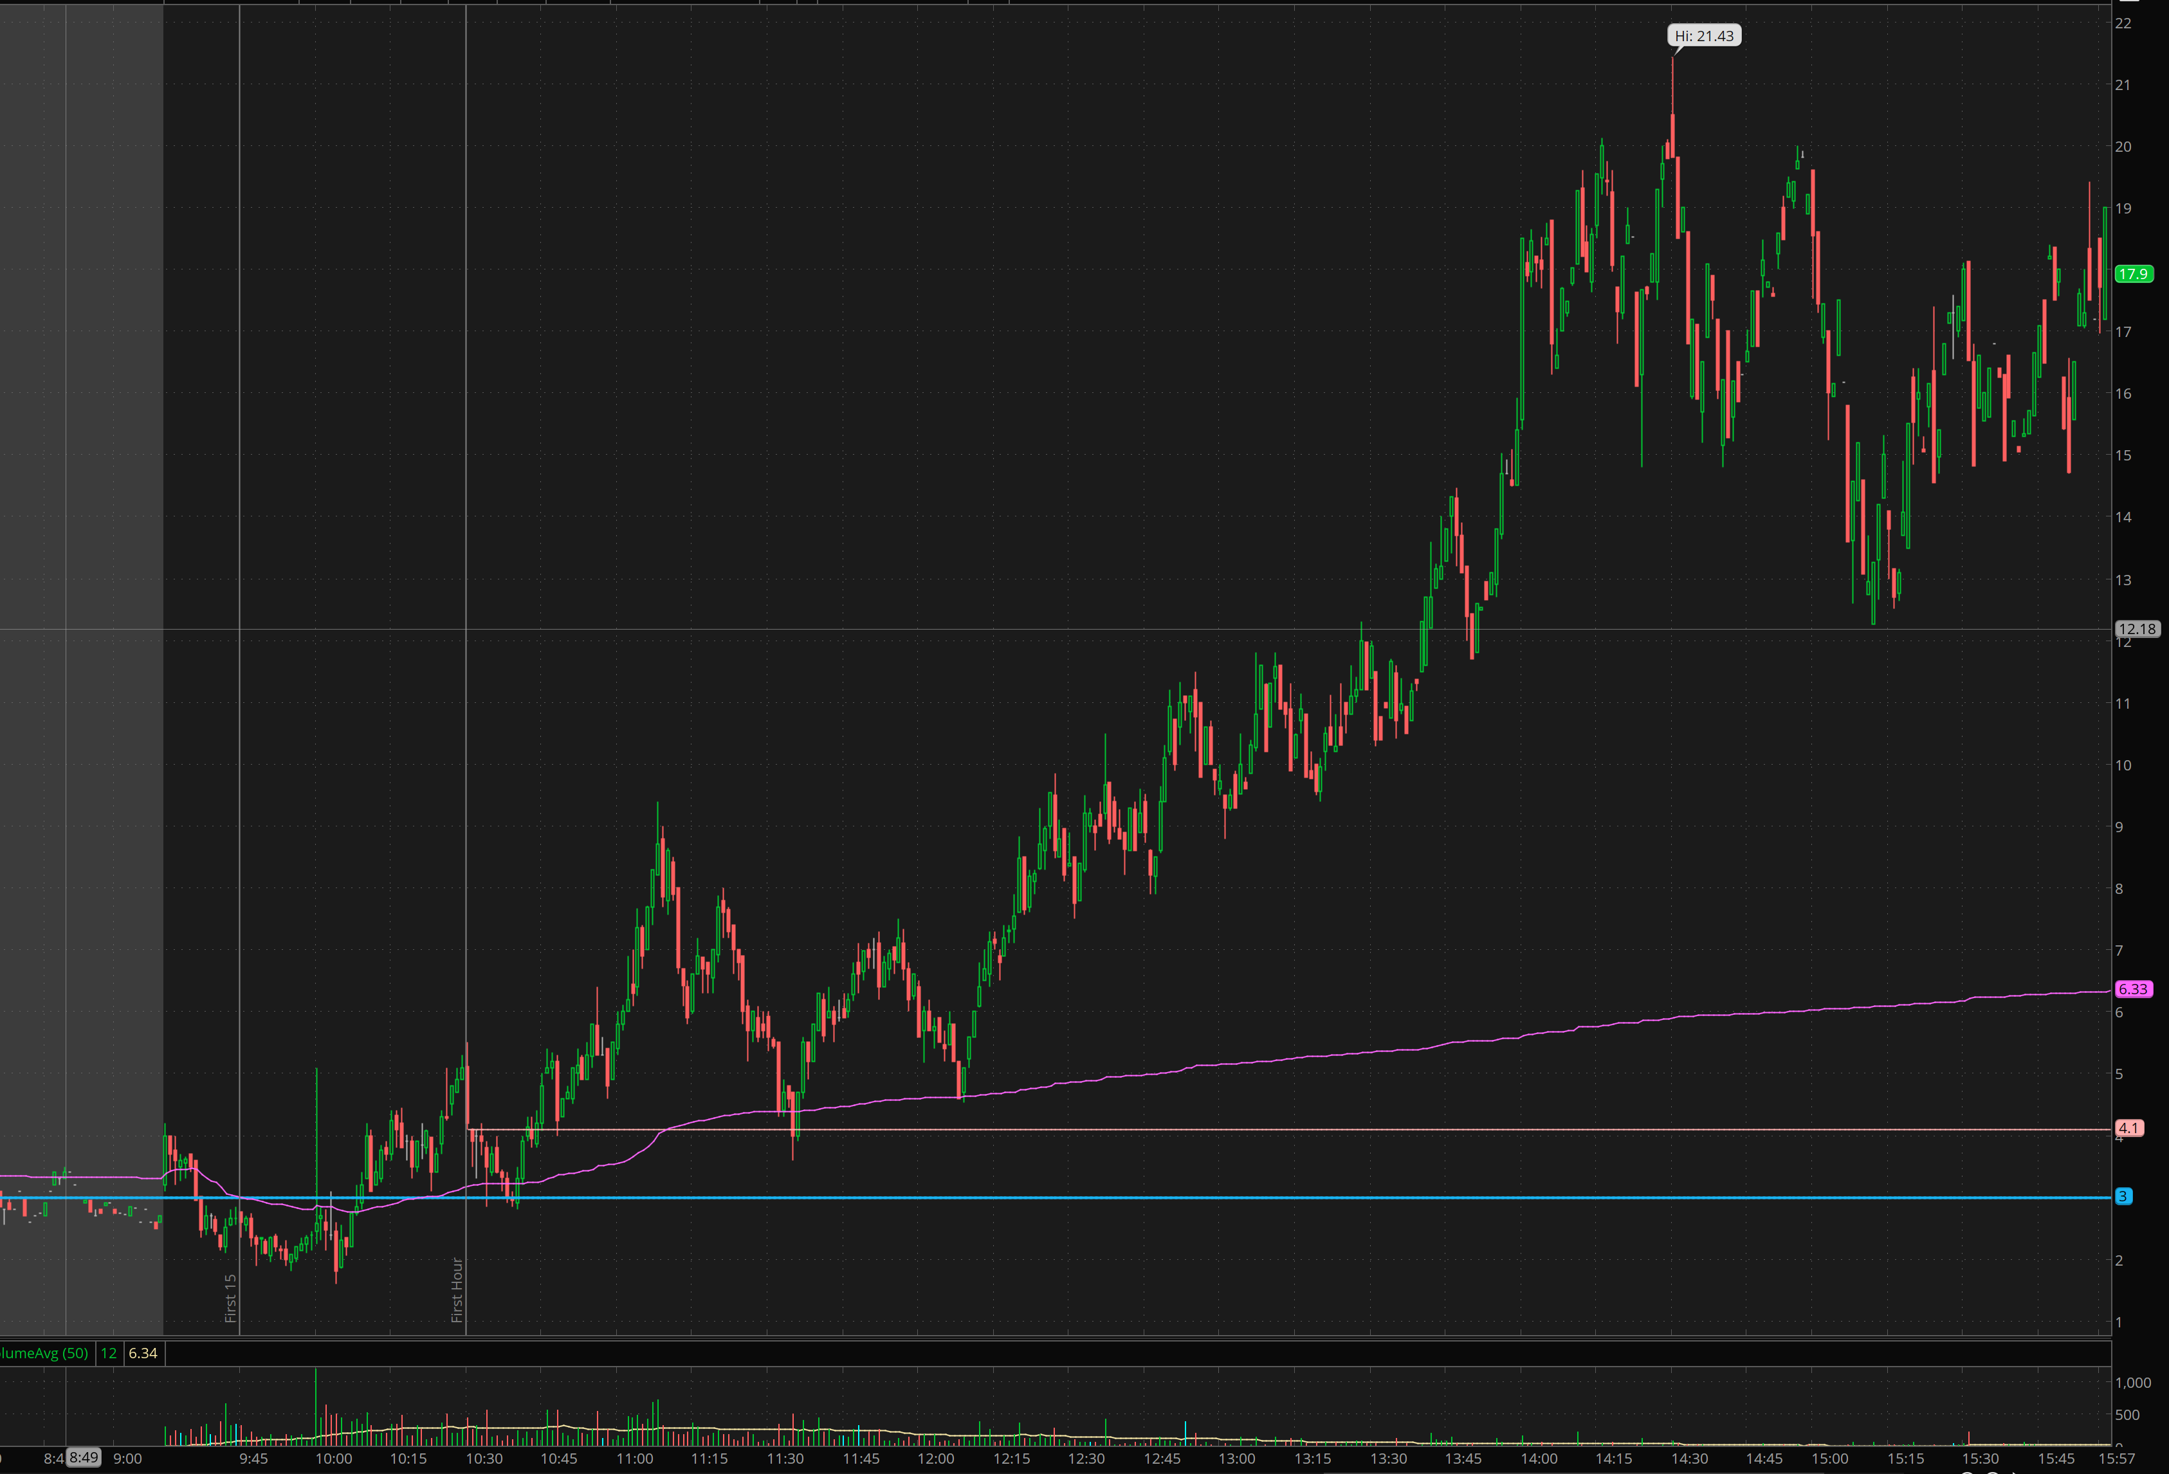
Task: Click the 1,000 label on volume axis
Action: 2132,1383
